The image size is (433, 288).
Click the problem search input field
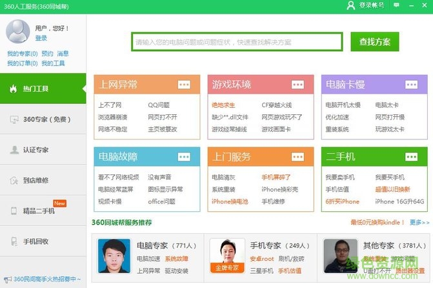[x=236, y=42]
